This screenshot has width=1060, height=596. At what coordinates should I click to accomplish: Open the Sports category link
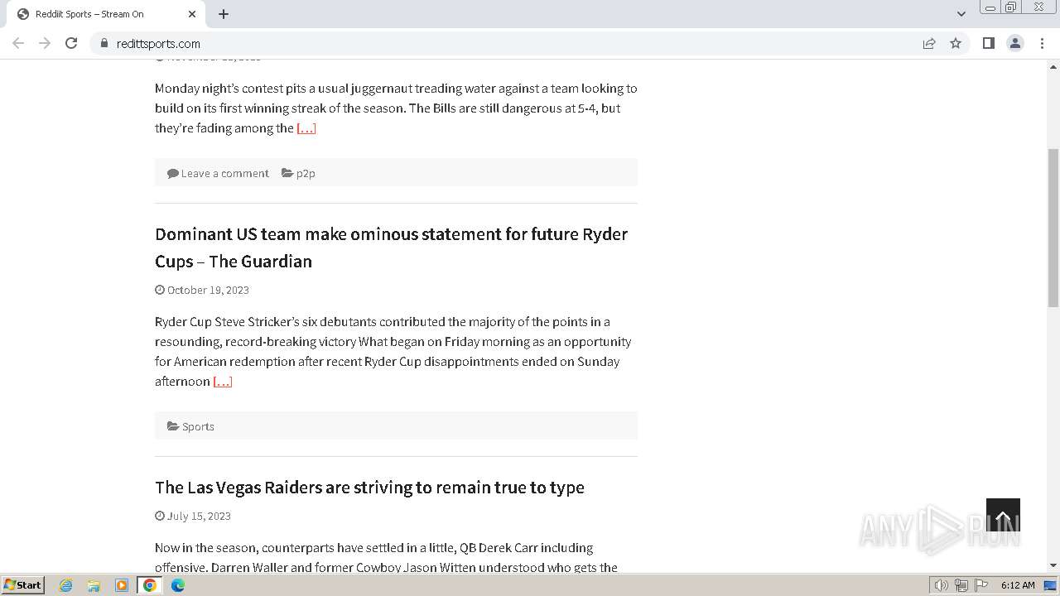tap(198, 426)
